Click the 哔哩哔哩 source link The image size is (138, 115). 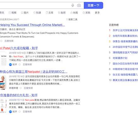[x=14, y=88]
